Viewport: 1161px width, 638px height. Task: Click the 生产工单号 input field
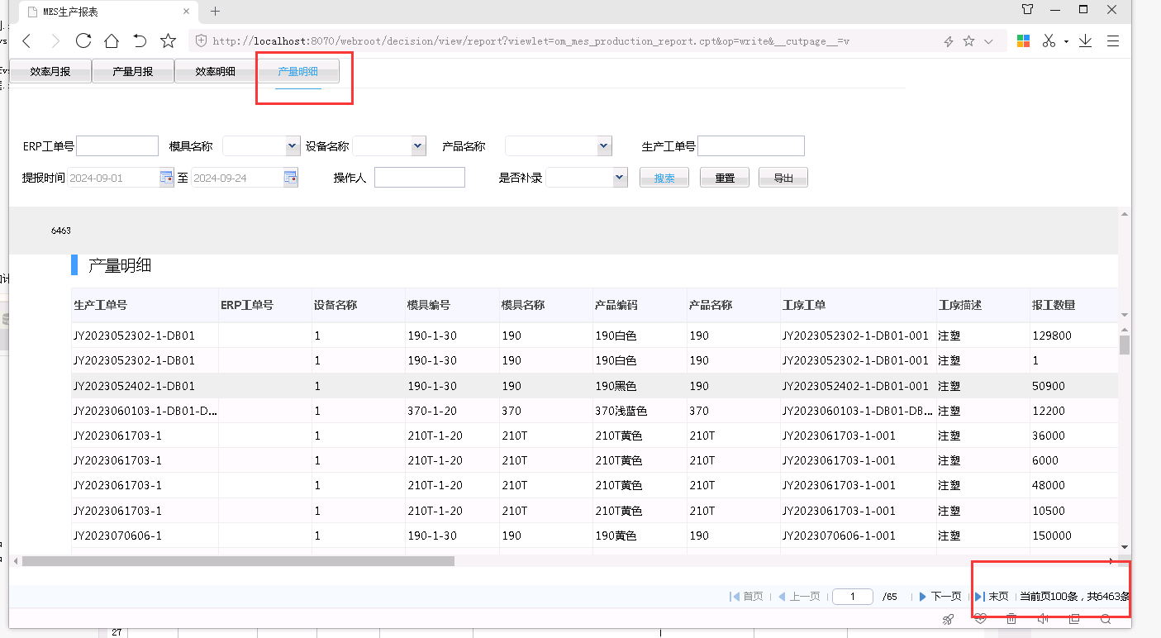(x=751, y=146)
